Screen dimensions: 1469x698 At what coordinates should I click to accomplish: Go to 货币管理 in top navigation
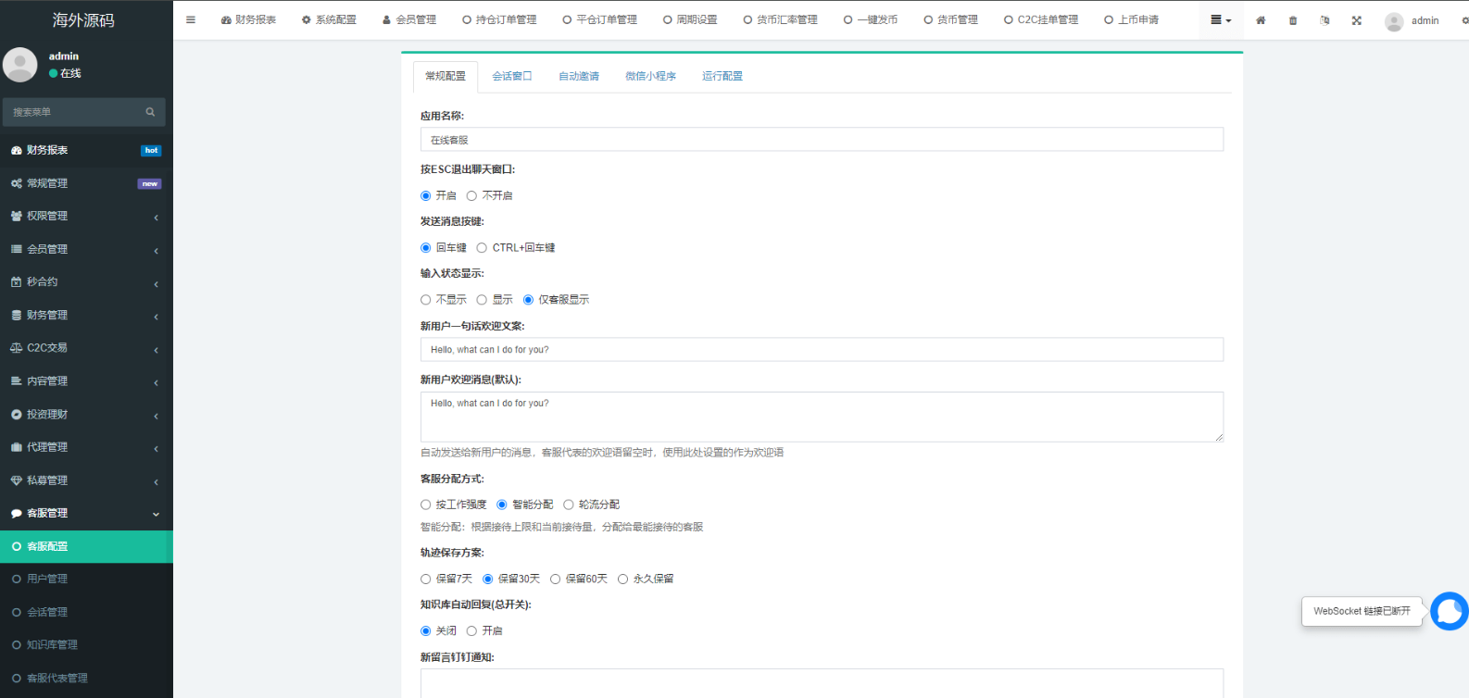coord(950,19)
